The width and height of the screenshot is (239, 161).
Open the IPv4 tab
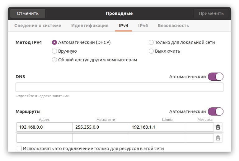(123, 26)
